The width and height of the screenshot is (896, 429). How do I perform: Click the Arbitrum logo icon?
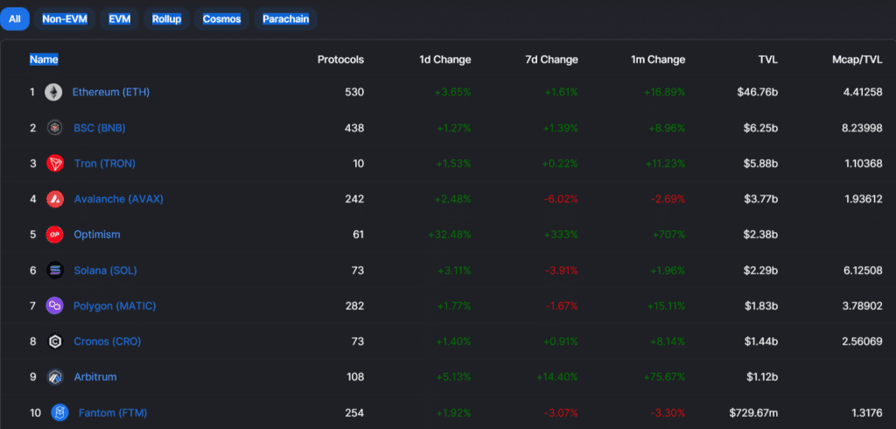[55, 377]
